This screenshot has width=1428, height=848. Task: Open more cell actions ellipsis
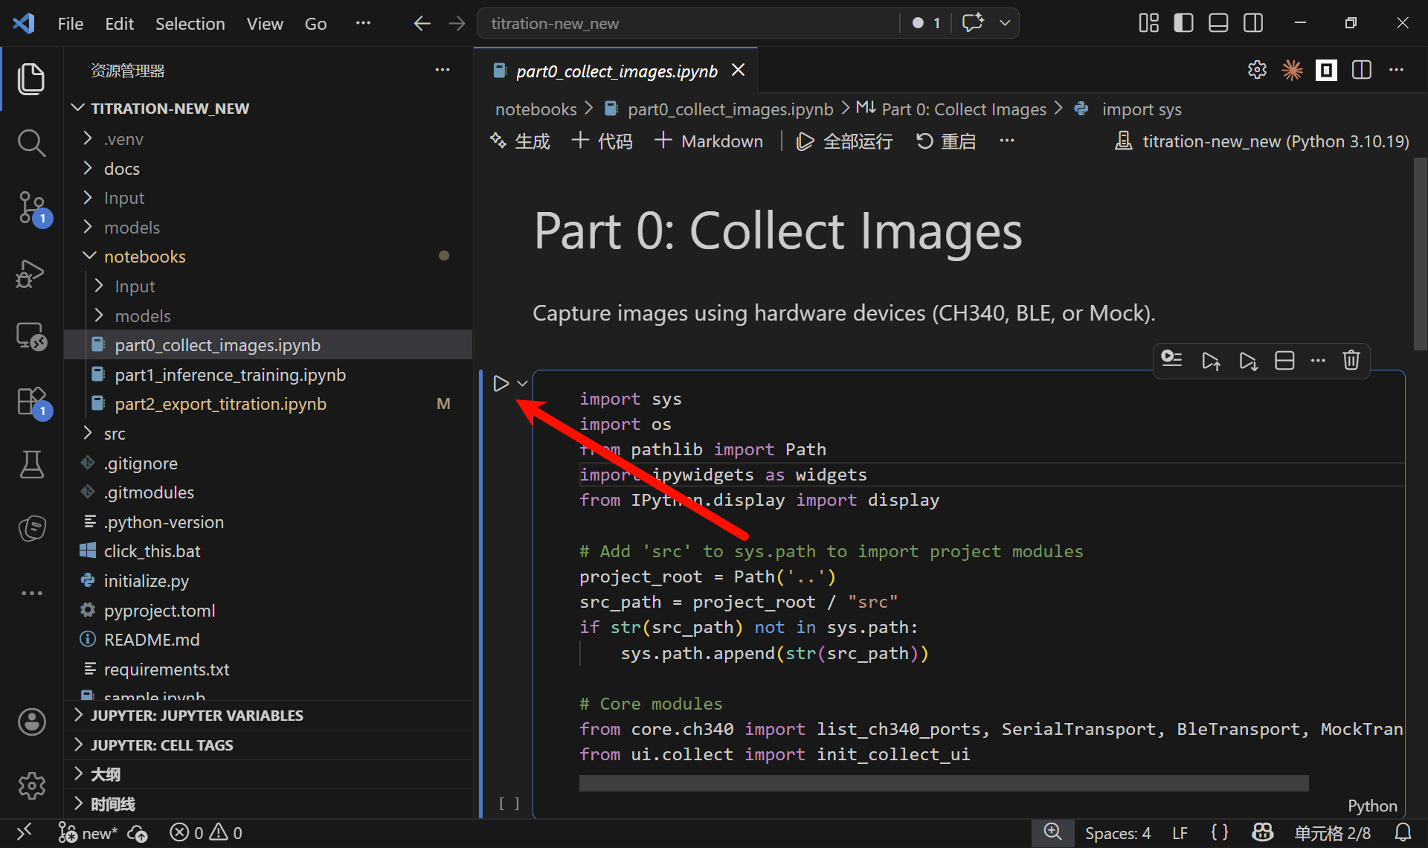1318,361
